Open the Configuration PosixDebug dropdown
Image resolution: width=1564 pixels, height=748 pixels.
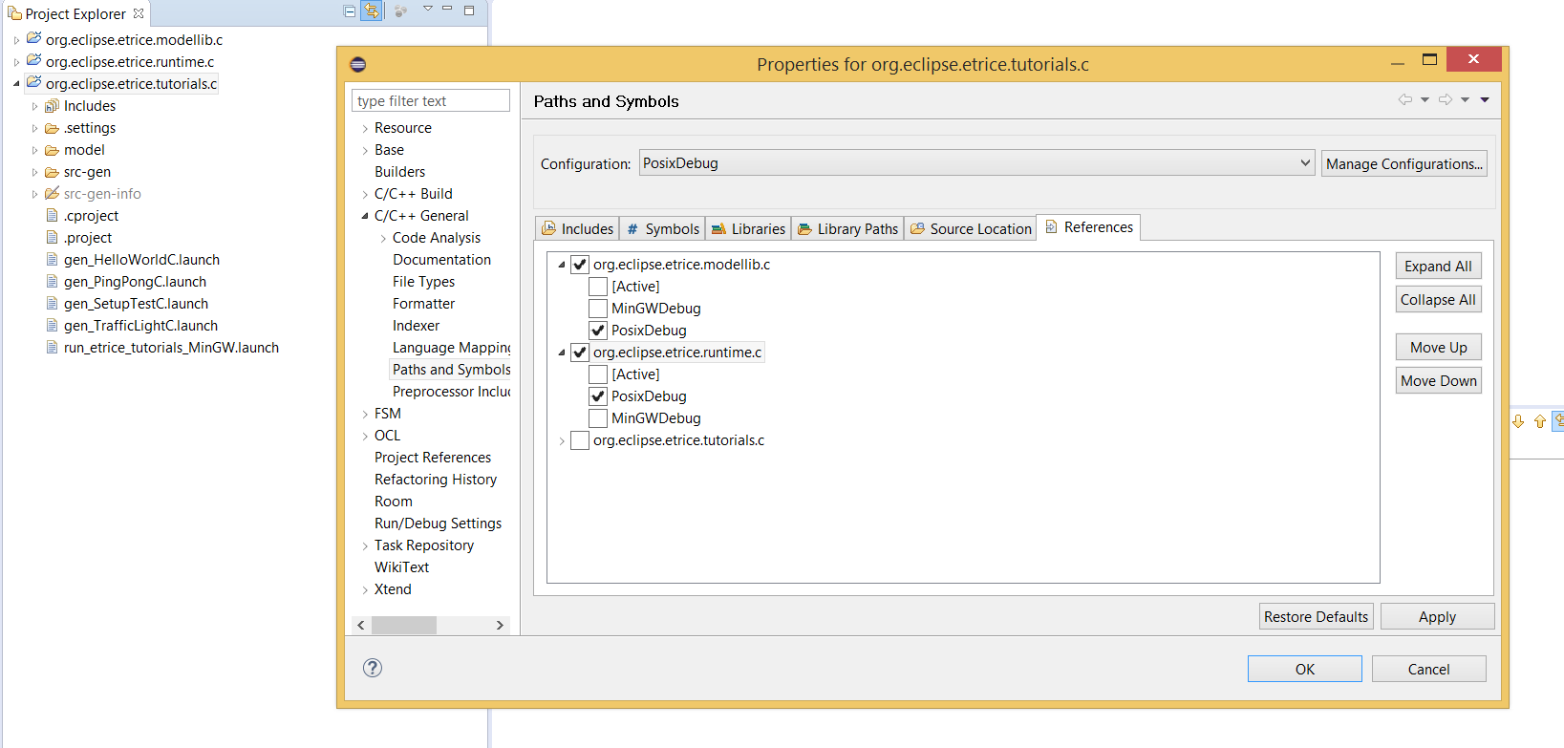976,163
